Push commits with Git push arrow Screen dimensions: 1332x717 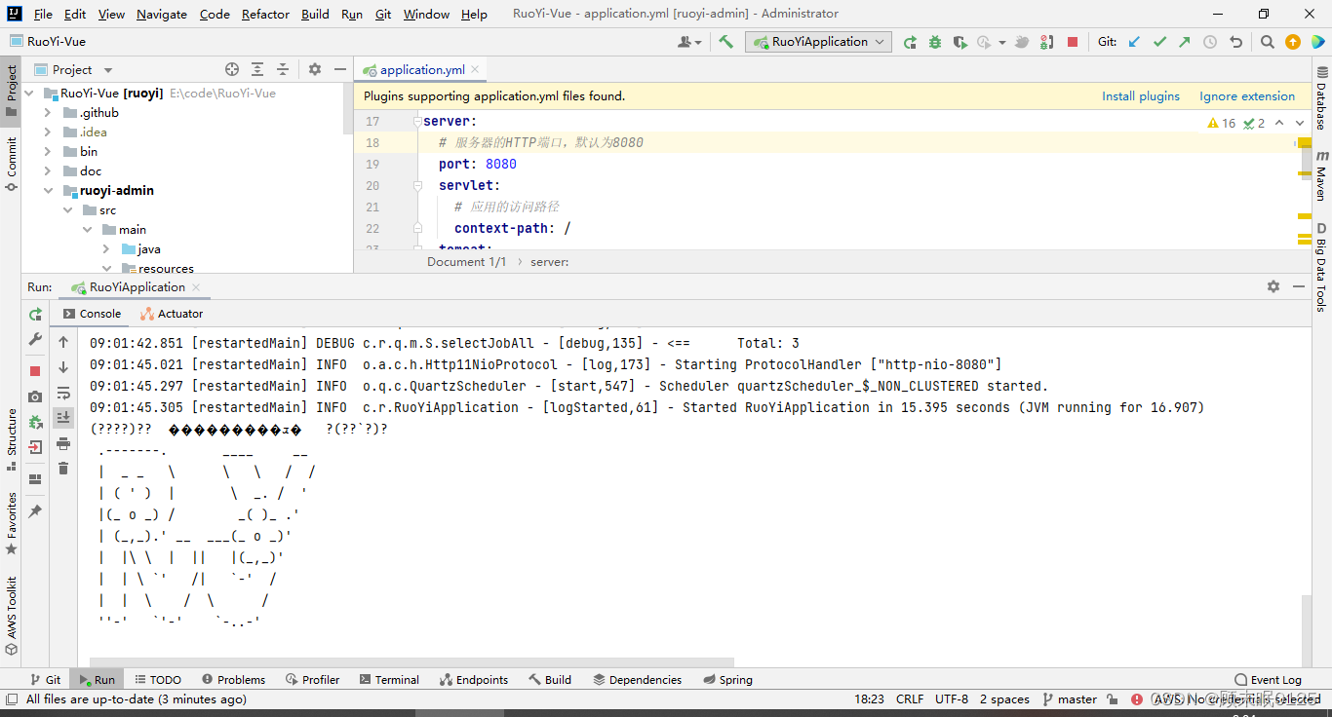[x=1184, y=42]
